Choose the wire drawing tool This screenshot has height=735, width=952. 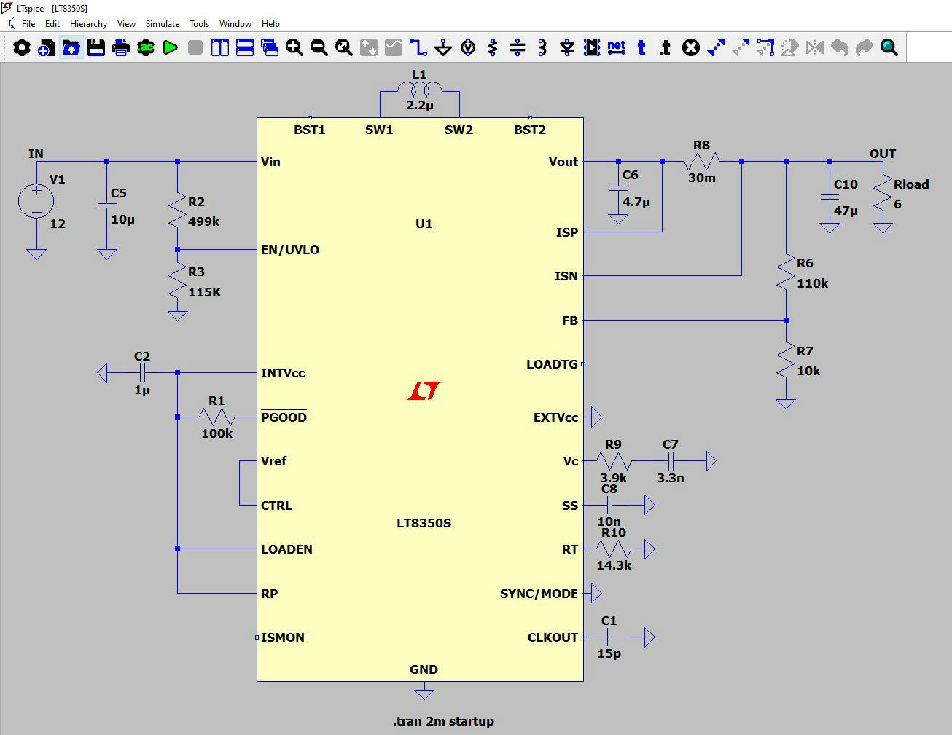pos(418,47)
